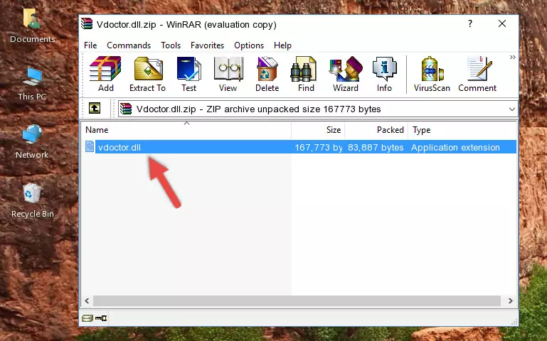Click the Application extension type cell

455,147
